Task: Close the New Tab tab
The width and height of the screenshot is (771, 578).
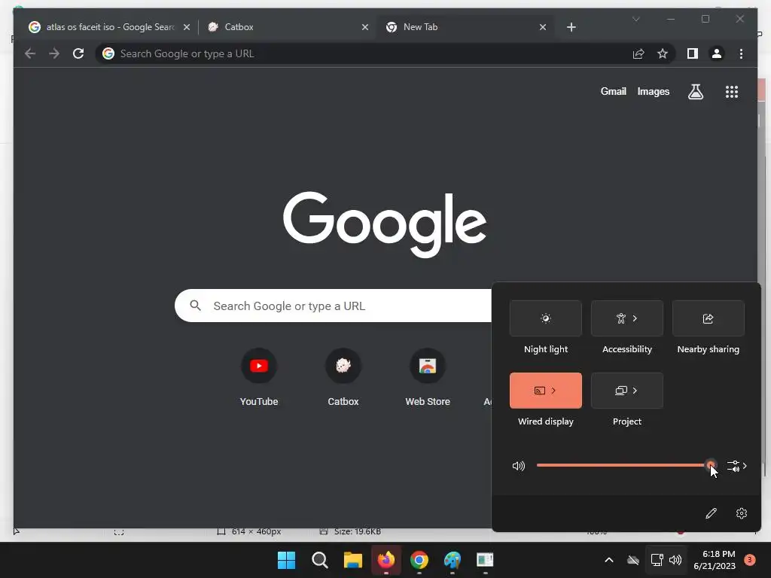Action: click(x=542, y=27)
